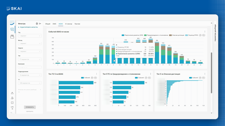Click the info icon in the left sidebar
Image resolution: width=225 pixels, height=126 pixels.
click(x=12, y=103)
